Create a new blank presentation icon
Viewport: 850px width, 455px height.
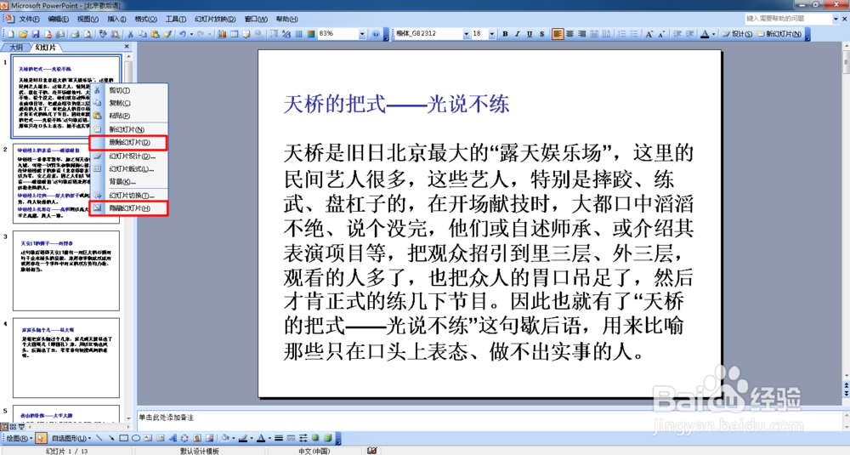coord(11,34)
